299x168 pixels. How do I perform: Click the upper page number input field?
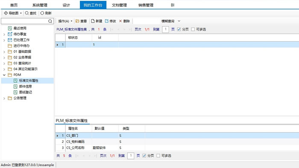click(x=166, y=29)
